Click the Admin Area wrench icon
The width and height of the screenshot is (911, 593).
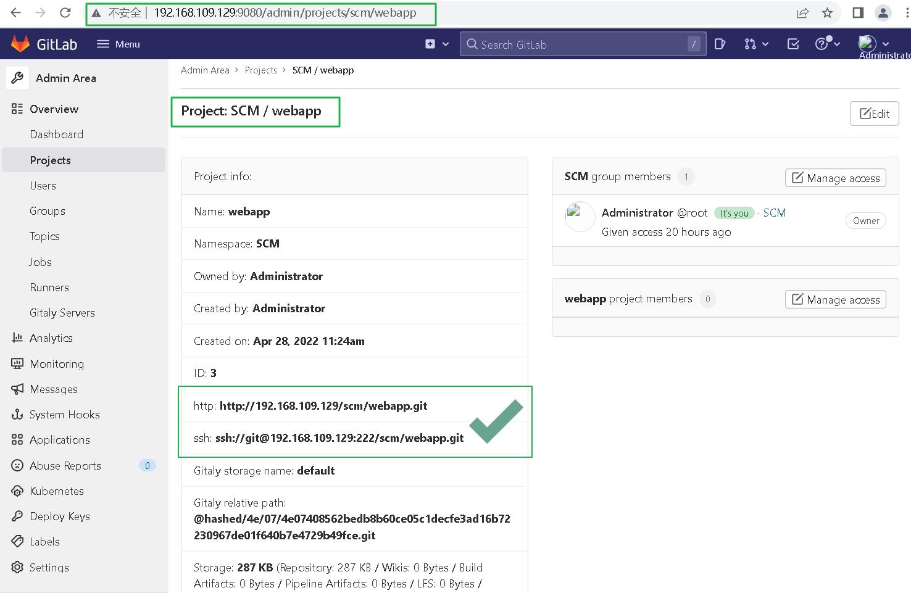pyautogui.click(x=17, y=78)
